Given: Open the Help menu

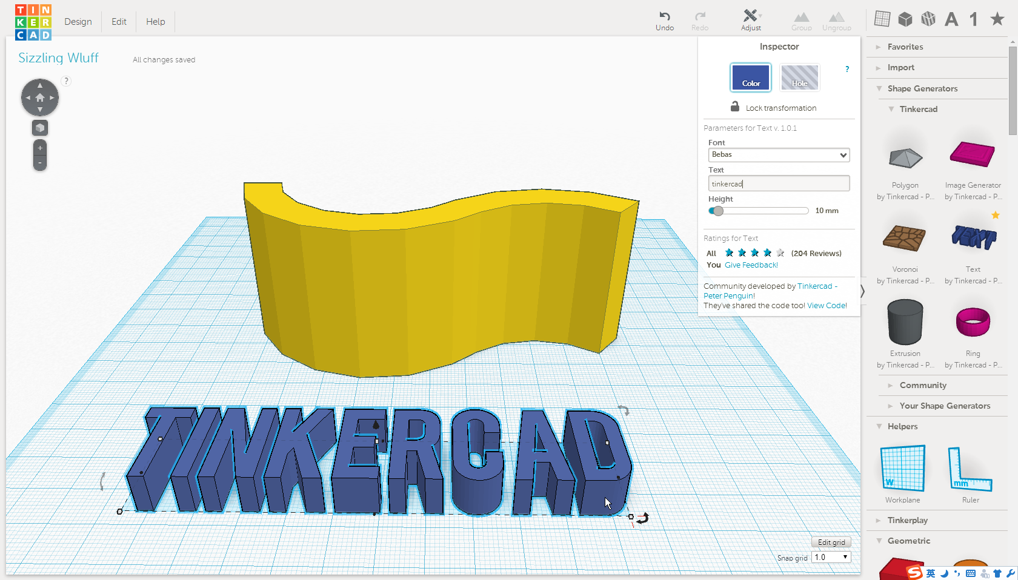Looking at the screenshot, I should click(x=155, y=22).
